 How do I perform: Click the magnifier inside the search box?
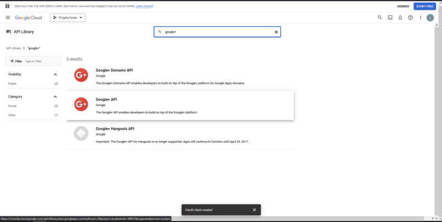click(160, 32)
